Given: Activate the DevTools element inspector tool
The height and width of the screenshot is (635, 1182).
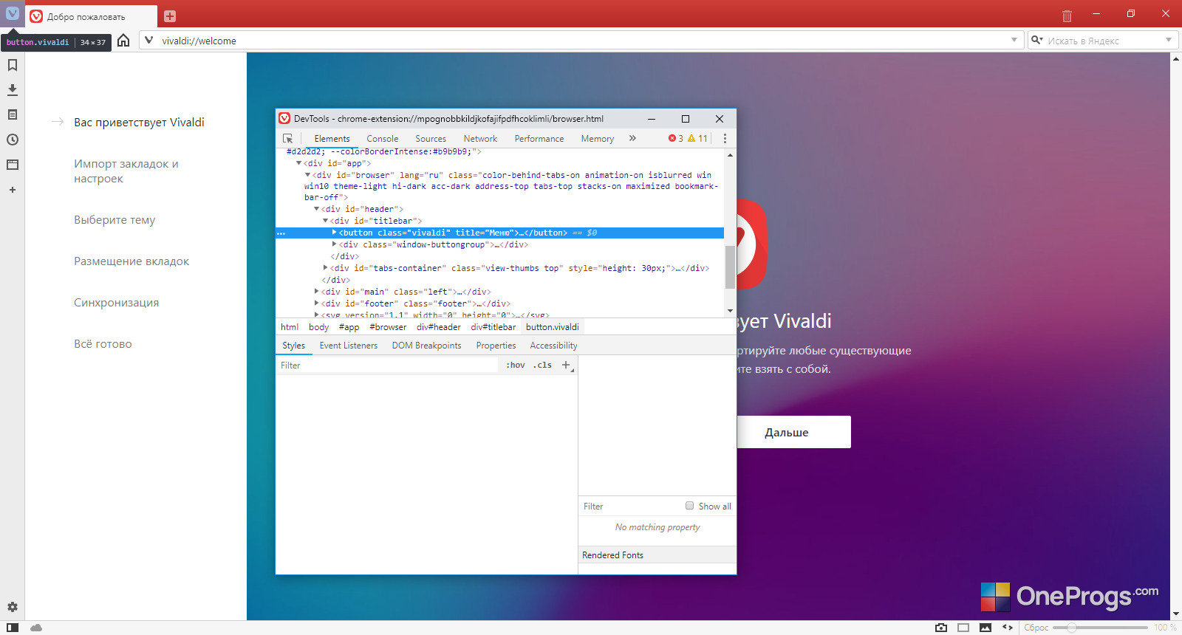Looking at the screenshot, I should 288,139.
